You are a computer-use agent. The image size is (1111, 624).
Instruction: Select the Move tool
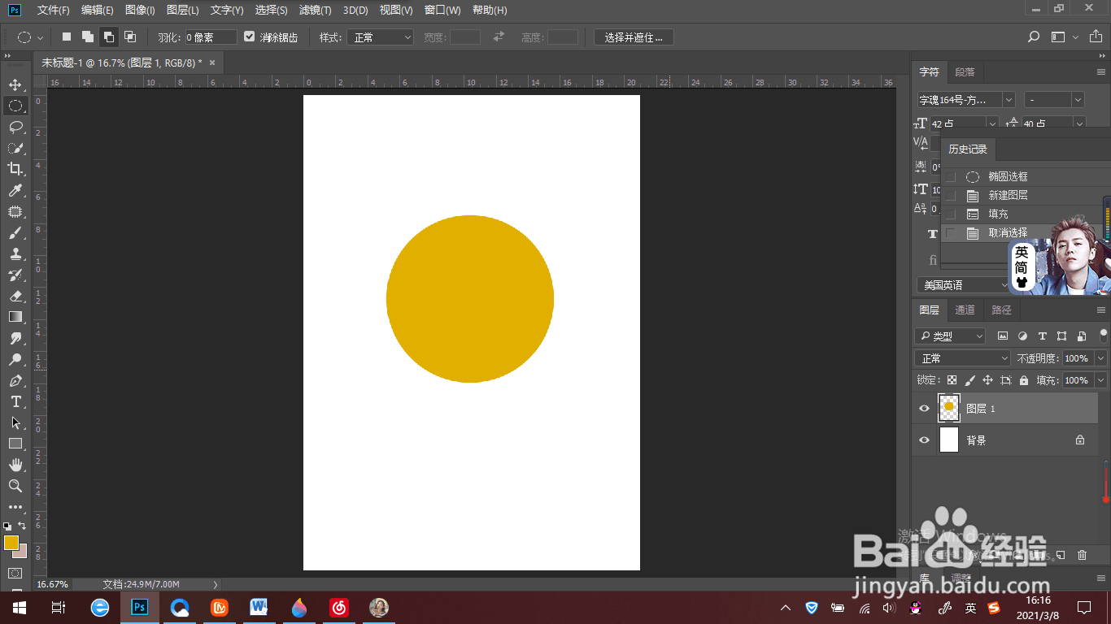pyautogui.click(x=15, y=84)
